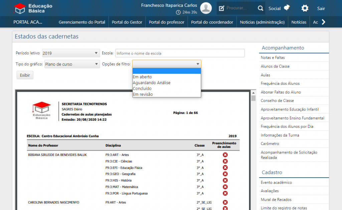Viewport: 342px width, 210px height.
Task: Open Evento acadêmico link
Action: (x=276, y=183)
